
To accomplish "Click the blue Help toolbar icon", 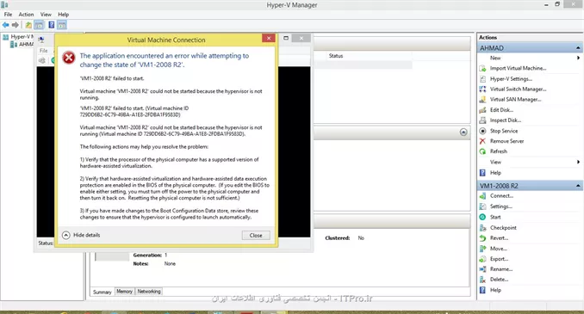I will (52, 25).
